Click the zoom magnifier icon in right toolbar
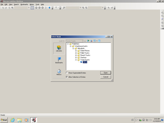164x123 pixels. point(162,23)
